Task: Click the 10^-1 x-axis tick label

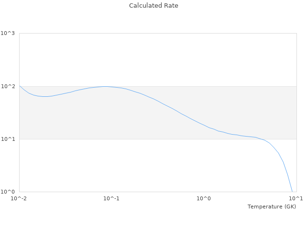Action: (x=111, y=199)
